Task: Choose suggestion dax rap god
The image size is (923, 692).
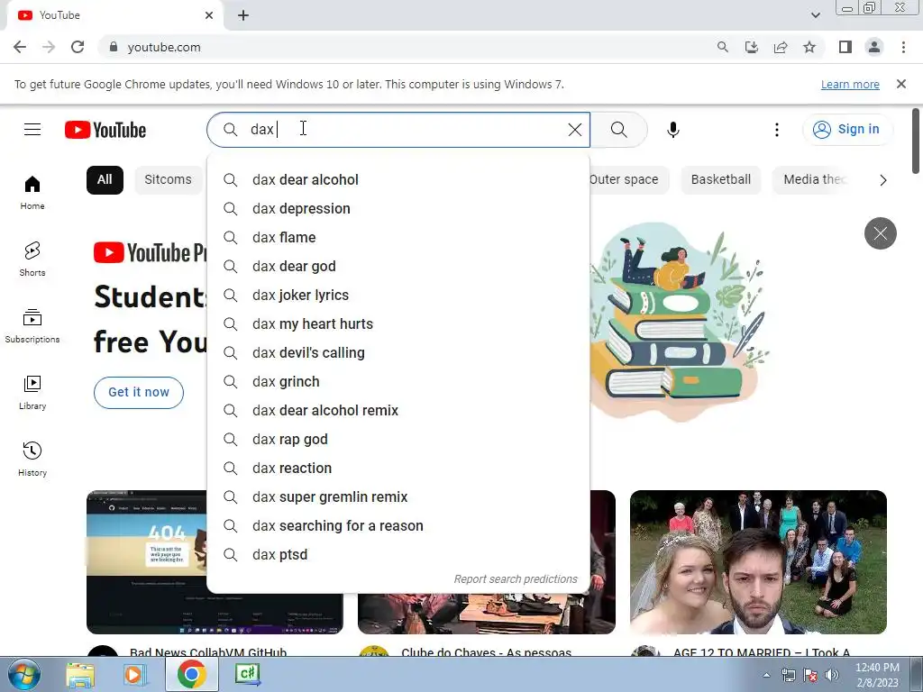Action: coord(398,439)
